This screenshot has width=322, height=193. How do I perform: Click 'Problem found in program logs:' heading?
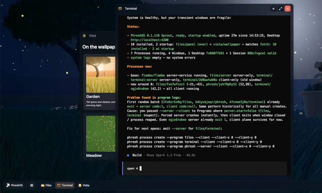154,98
